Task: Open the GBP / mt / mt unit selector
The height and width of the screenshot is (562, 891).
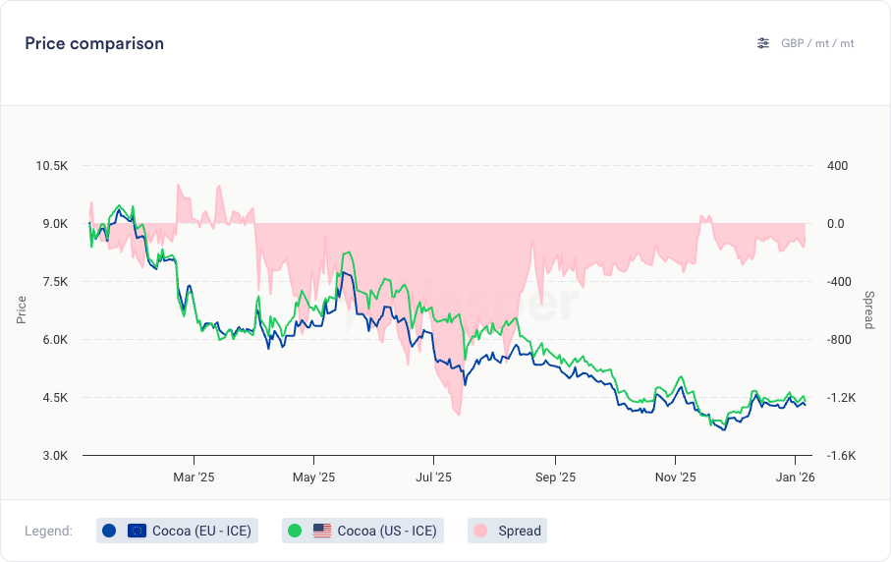Action: 817,43
